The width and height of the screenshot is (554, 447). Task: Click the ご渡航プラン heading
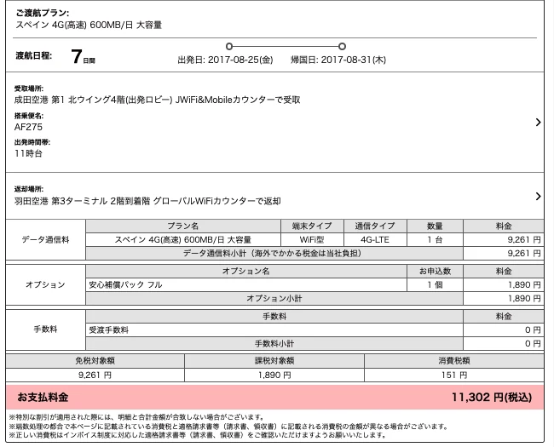43,13
